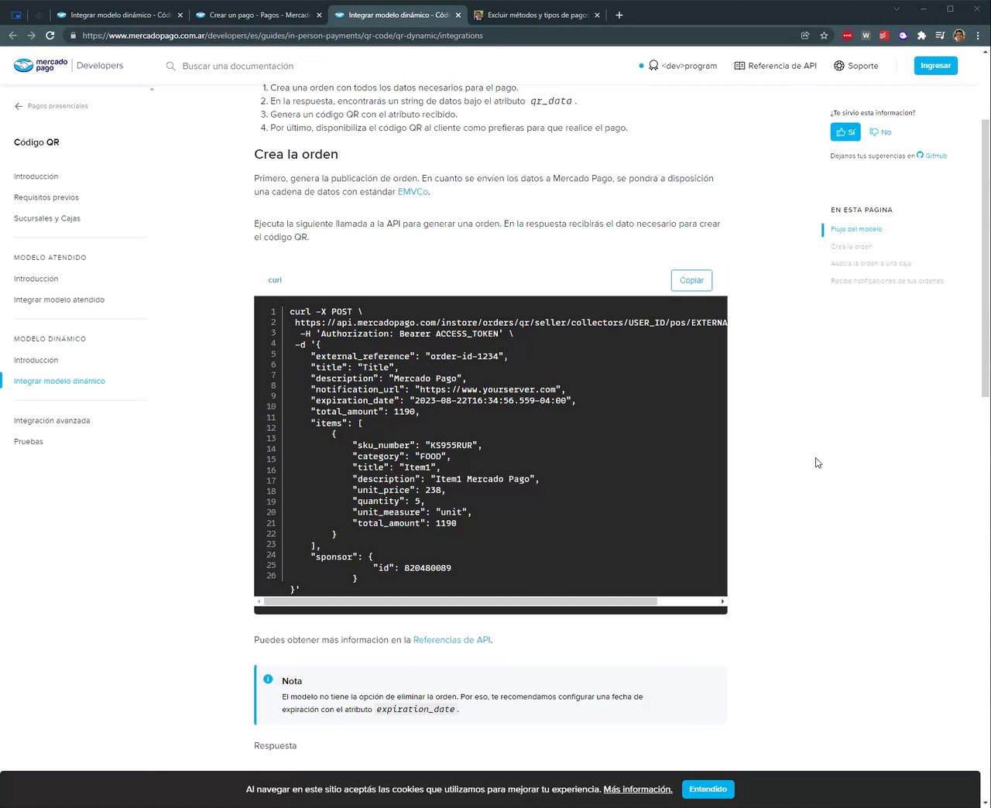Bookmark this page with star icon
Viewport: 991px width, 808px height.
(824, 36)
